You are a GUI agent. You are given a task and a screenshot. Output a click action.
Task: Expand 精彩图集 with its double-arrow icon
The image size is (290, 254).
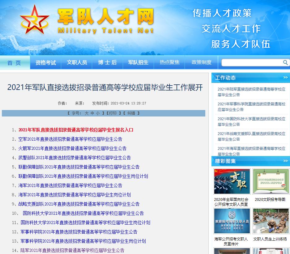(x=285, y=161)
